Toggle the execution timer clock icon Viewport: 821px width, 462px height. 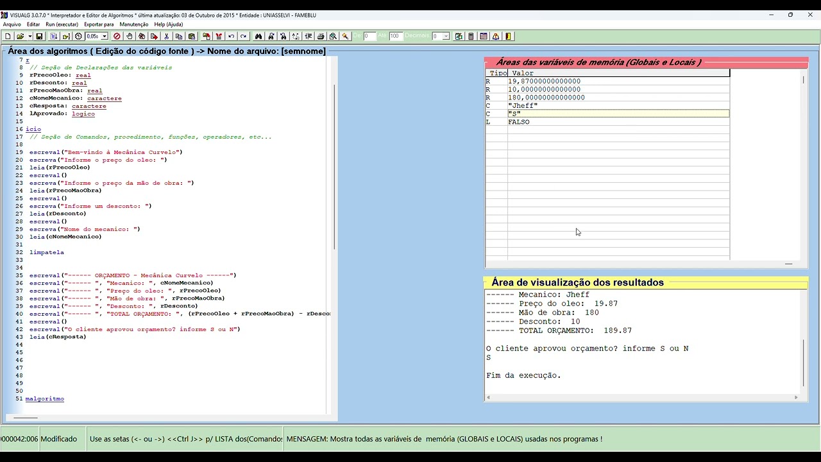tap(78, 37)
